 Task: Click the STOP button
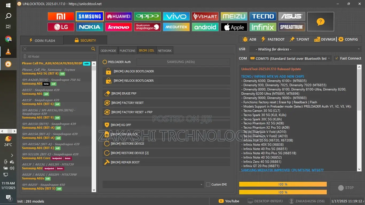click(x=346, y=188)
